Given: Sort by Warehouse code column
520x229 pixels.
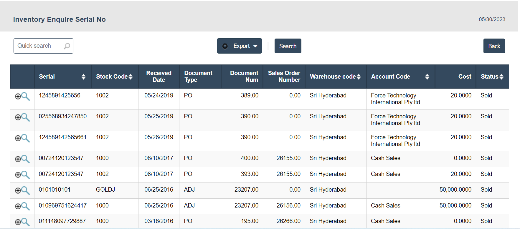Looking at the screenshot, I should click(x=359, y=77).
